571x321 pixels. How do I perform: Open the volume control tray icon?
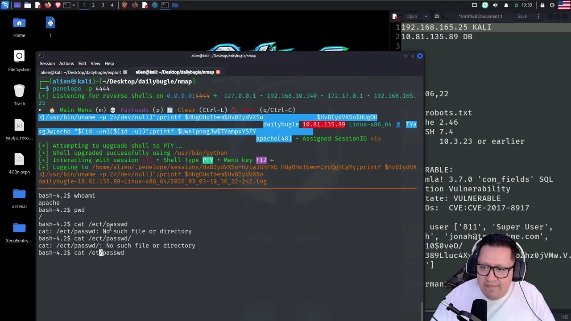pyautogui.click(x=495, y=5)
